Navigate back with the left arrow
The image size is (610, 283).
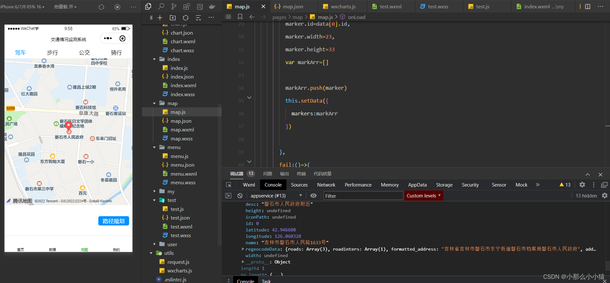coord(252,17)
